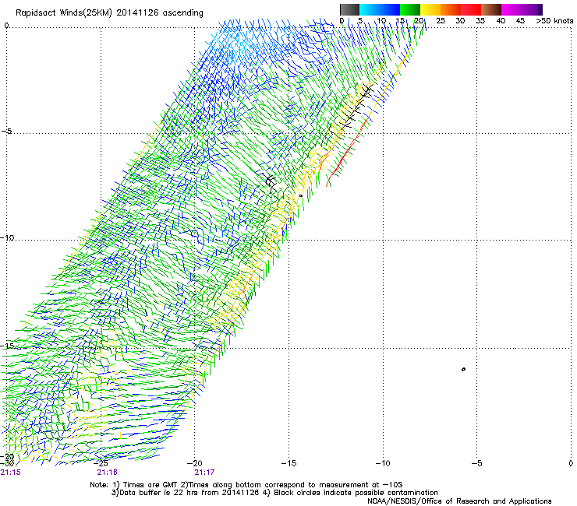This screenshot has width=577, height=506.
Task: Click the latitude label "-15" on the left axis
Action: 7,346
